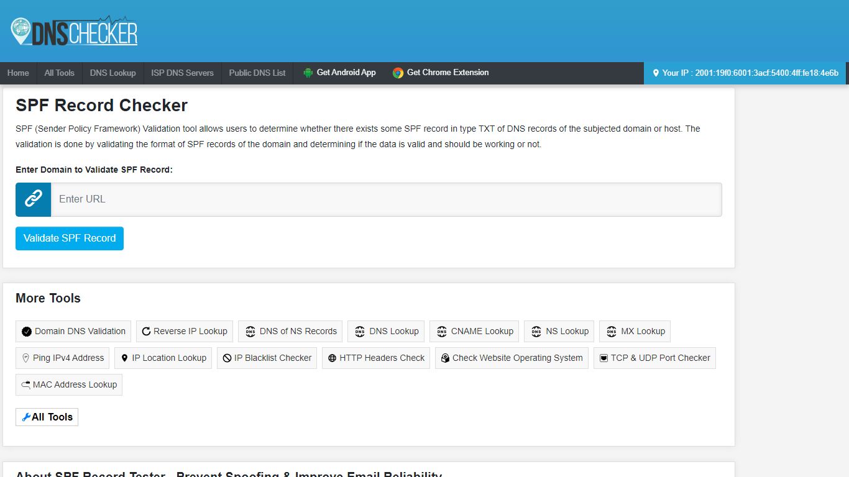Click the ban icon on IP Blacklist Checker
This screenshot has width=849, height=477.
227,358
